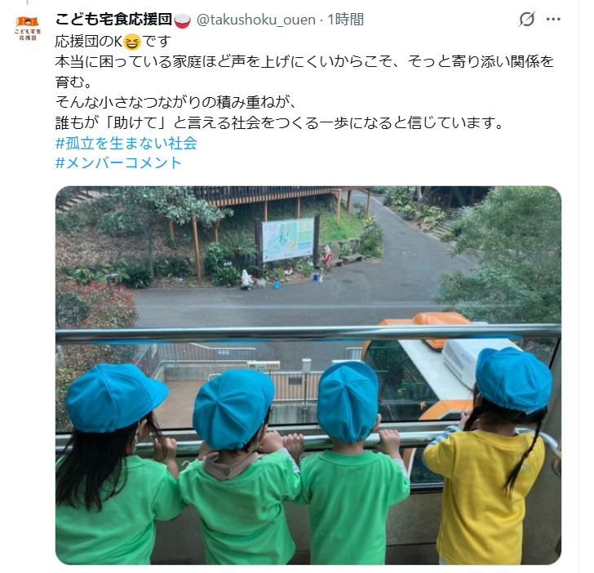Click the tweet line starting 本当に困っている家庭
This screenshot has height=573, width=594.
click(304, 62)
